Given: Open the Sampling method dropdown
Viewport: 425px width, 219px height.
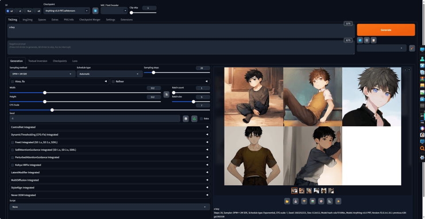Looking at the screenshot, I should 42,74.
